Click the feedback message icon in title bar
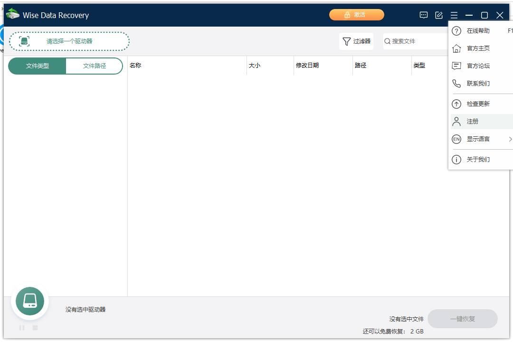The width and height of the screenshot is (513, 342). coord(424,15)
